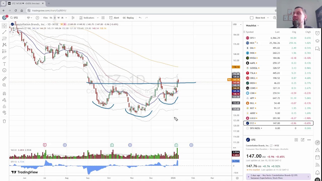Open the 'Ilmn test' layout dropdown

click(262, 18)
